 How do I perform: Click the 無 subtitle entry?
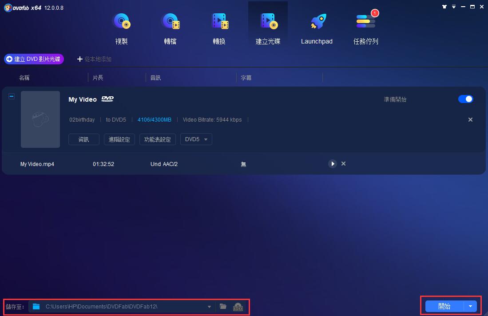pyautogui.click(x=243, y=164)
